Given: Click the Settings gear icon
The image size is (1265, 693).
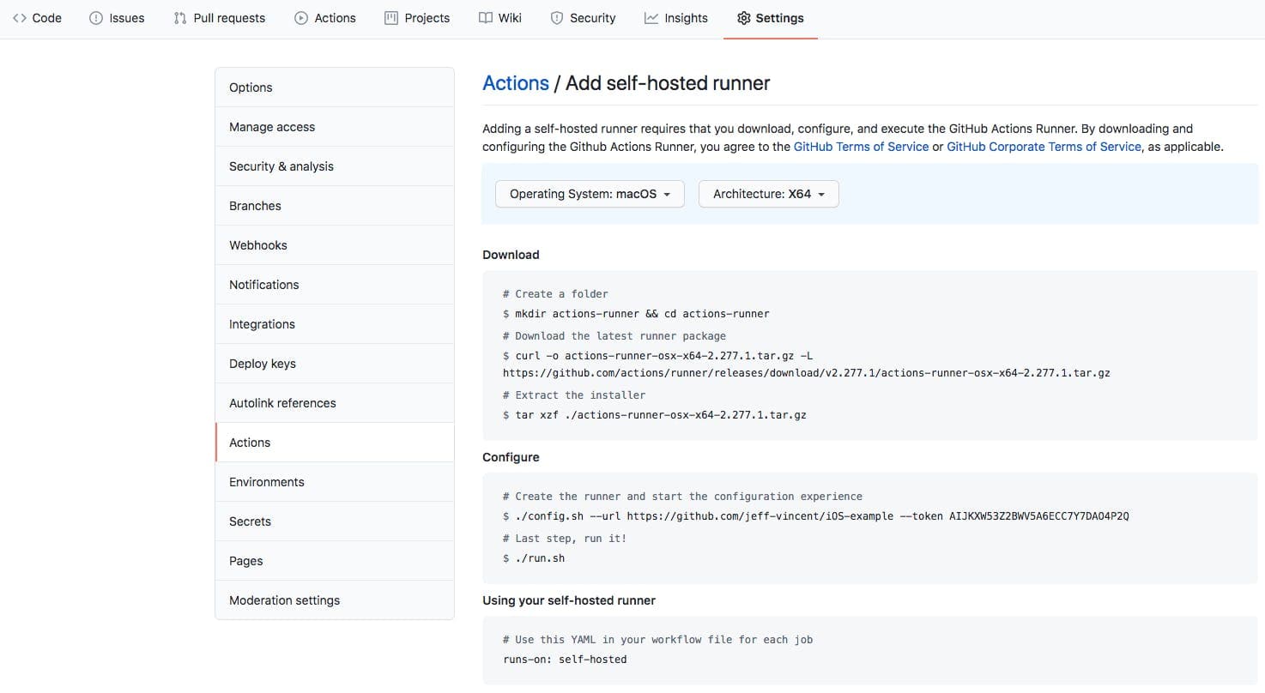Looking at the screenshot, I should click(x=743, y=17).
